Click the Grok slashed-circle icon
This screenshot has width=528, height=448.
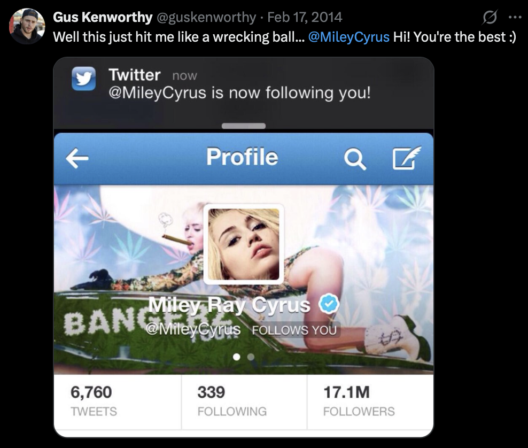tap(490, 17)
